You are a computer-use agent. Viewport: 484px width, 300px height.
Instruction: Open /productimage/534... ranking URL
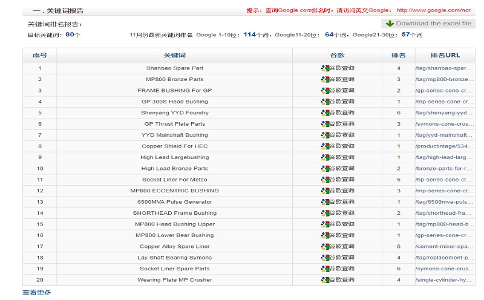pos(444,146)
